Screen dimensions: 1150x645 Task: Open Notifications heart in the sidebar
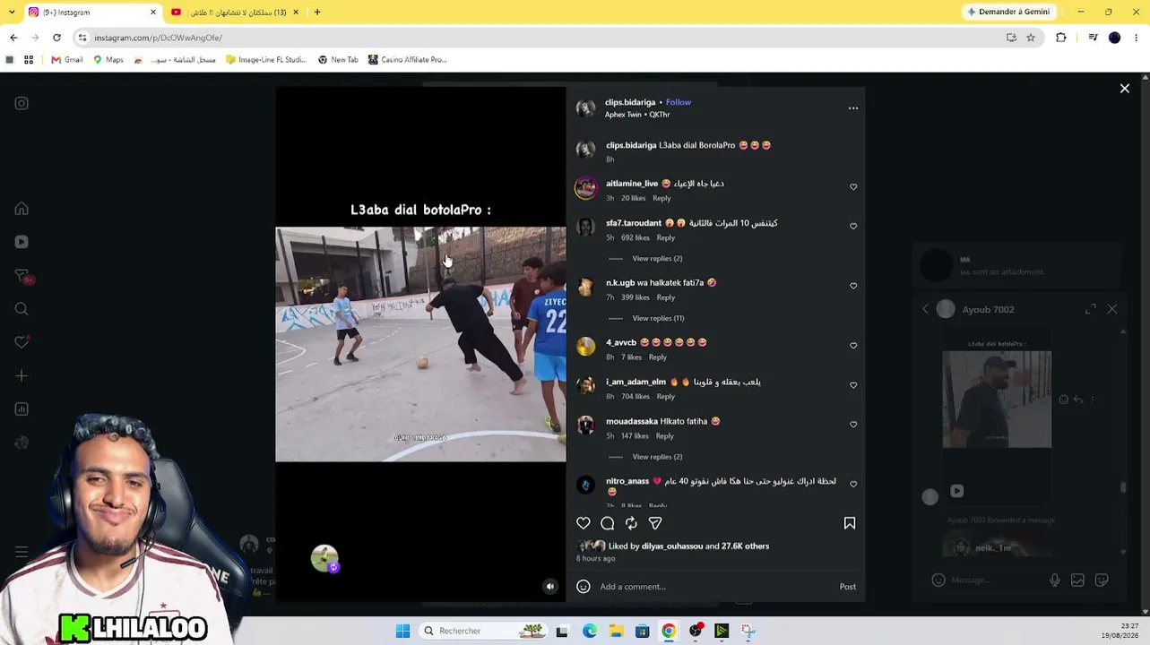[x=22, y=342]
